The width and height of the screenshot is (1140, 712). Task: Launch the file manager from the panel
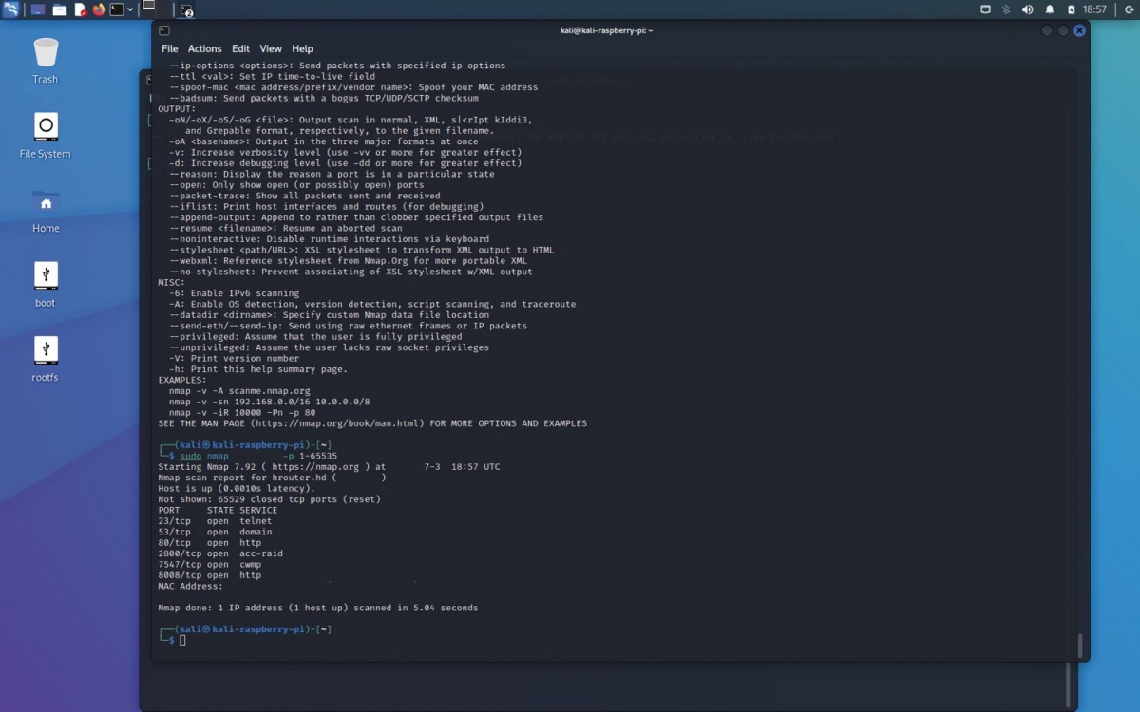[x=60, y=9]
